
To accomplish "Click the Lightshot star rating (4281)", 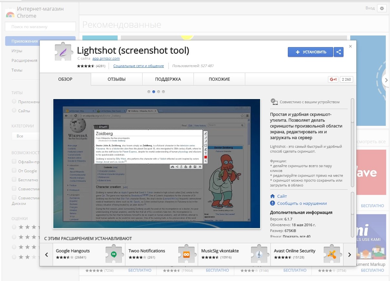I will point(91,66).
